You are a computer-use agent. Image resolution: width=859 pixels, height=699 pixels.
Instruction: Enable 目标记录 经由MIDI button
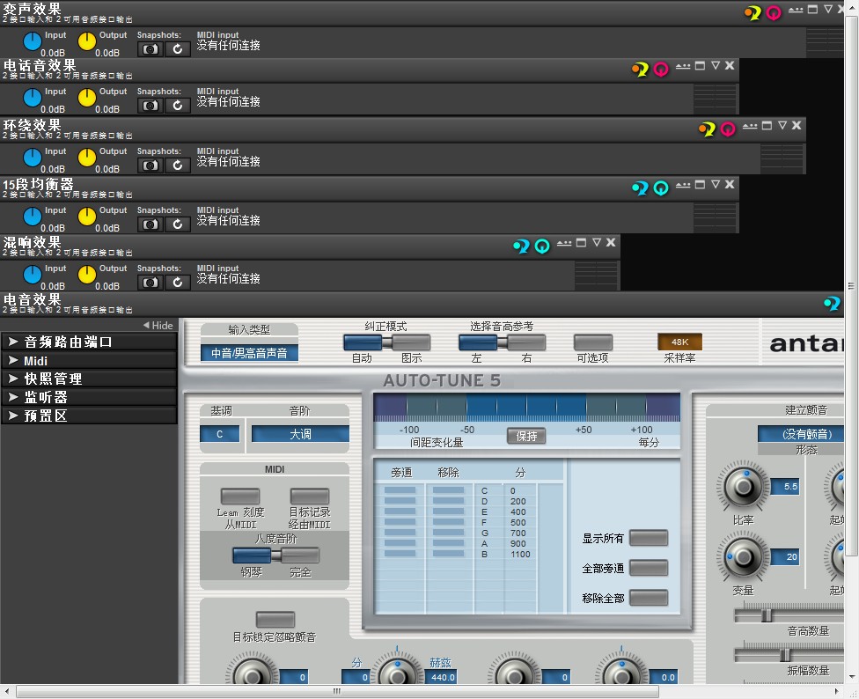coord(310,497)
